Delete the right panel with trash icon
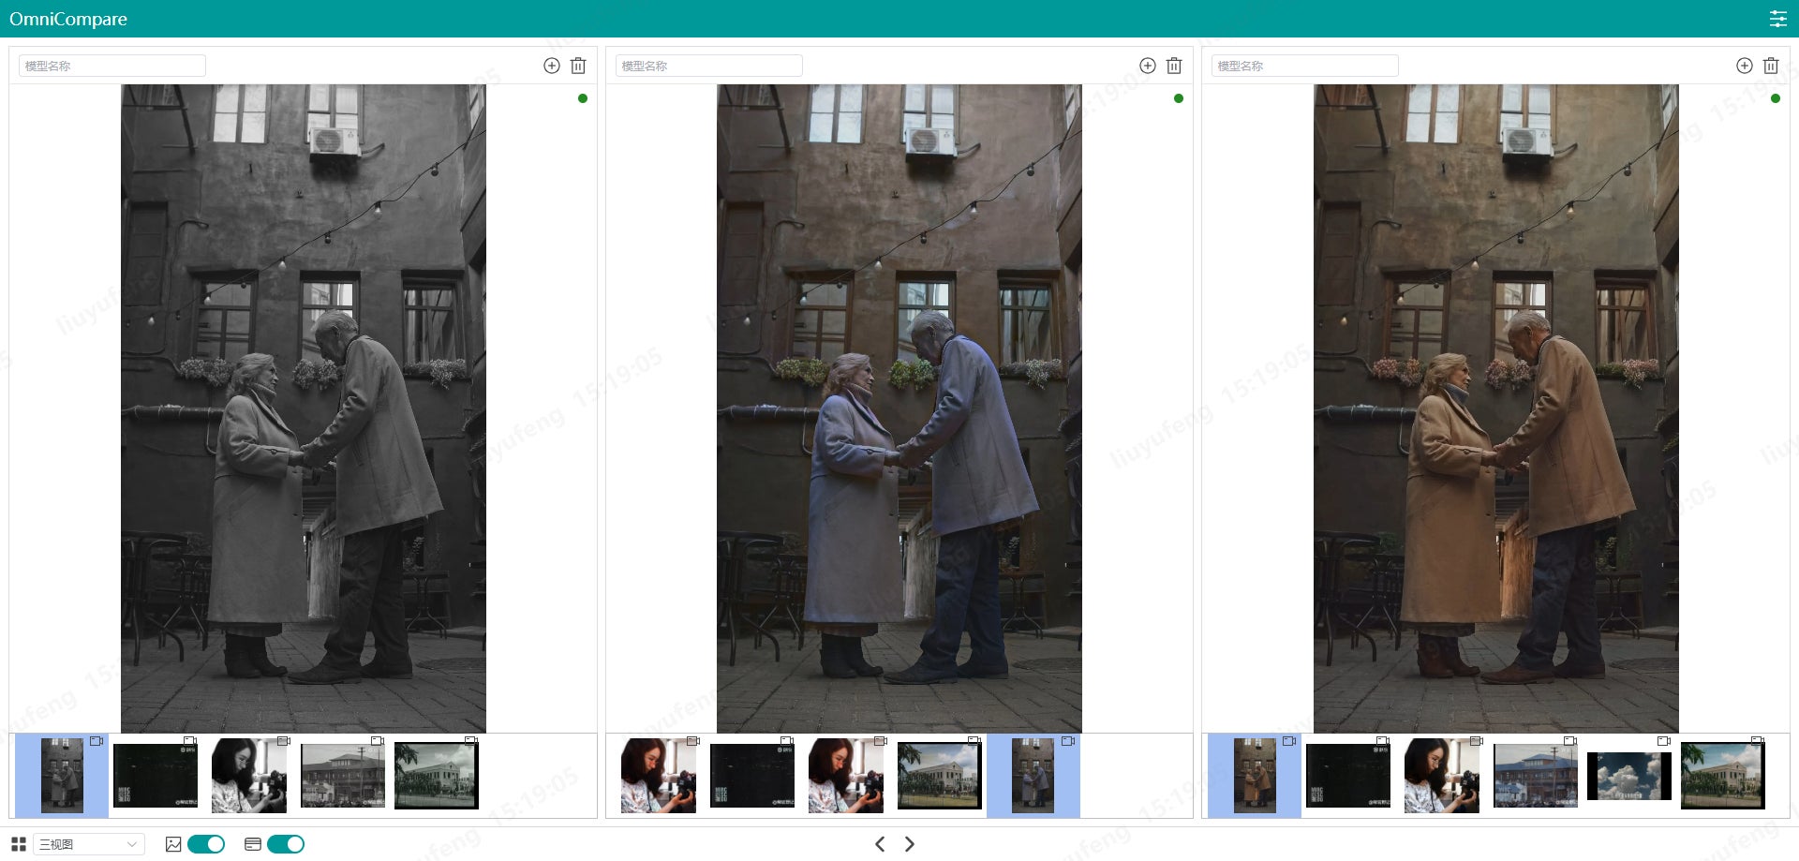This screenshot has height=861, width=1799. click(1771, 66)
